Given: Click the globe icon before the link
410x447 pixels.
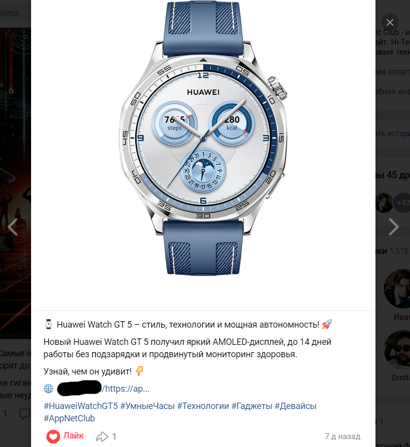Looking at the screenshot, I should coord(48,389).
